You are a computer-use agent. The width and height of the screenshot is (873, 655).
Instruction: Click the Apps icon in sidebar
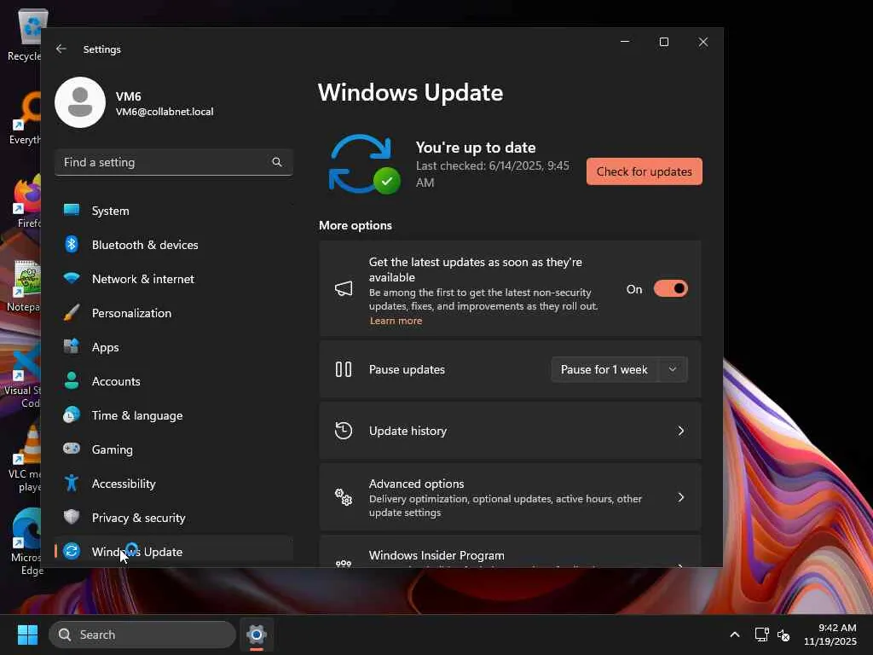[72, 346]
